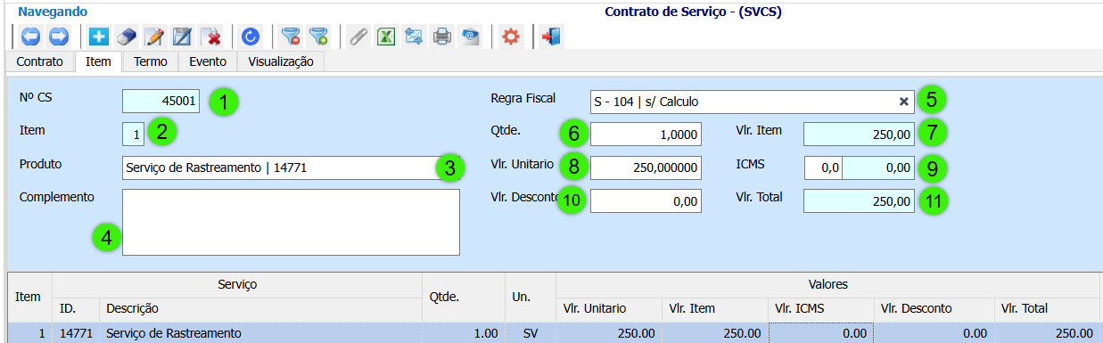Click the grid Qtde. column header

pos(464,297)
